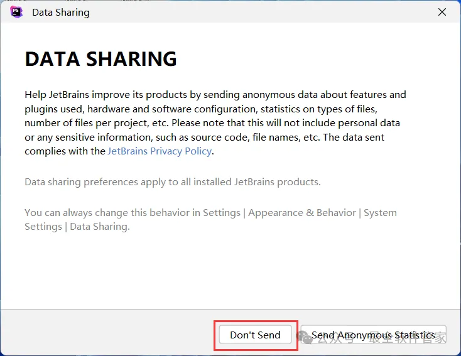The image size is (461, 356).
Task: Click the 'Help JetBrains improve its products' paragraph
Action: [215, 123]
